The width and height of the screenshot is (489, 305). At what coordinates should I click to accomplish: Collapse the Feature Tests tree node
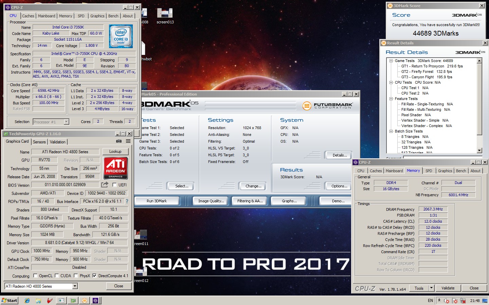(x=391, y=99)
